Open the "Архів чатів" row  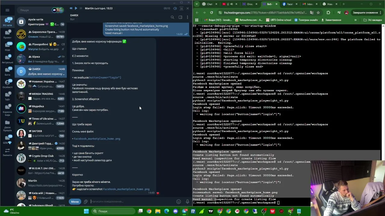(x=41, y=22)
